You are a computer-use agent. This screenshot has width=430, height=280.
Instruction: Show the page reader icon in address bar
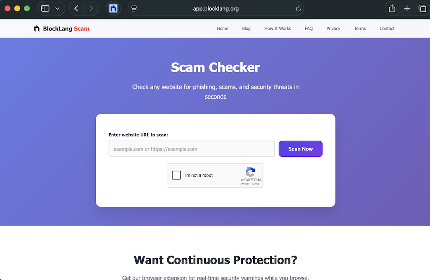[x=134, y=8]
